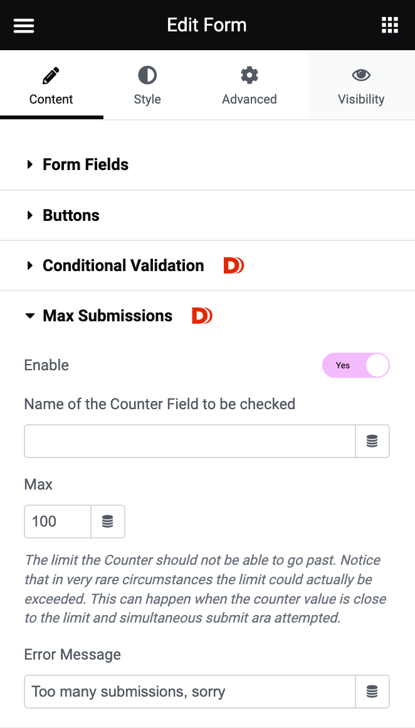
Task: Open the hamburger menu
Action: click(x=23, y=25)
